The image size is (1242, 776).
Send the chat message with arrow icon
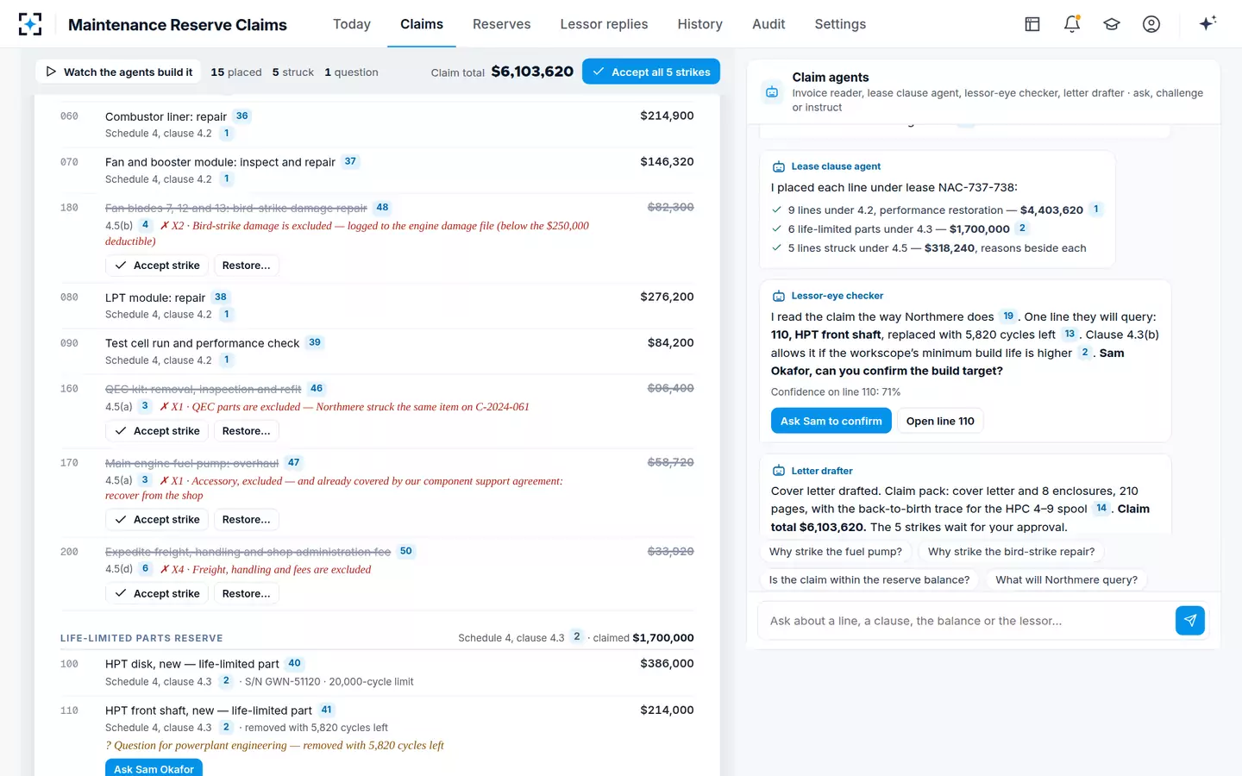[1190, 621]
